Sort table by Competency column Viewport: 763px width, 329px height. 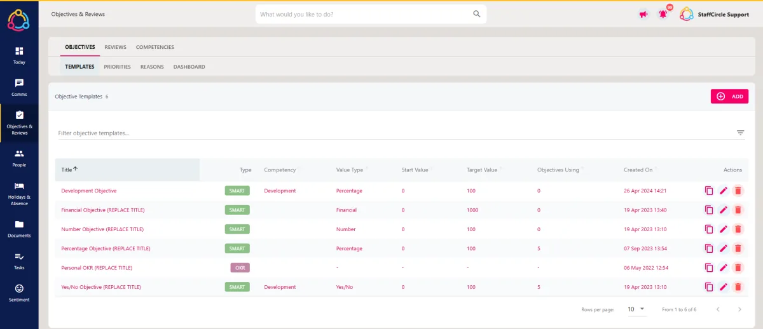(280, 170)
